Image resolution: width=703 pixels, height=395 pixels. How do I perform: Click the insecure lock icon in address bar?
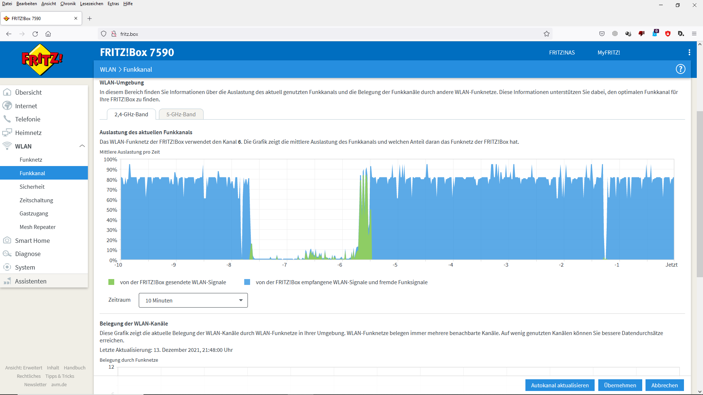coord(114,34)
